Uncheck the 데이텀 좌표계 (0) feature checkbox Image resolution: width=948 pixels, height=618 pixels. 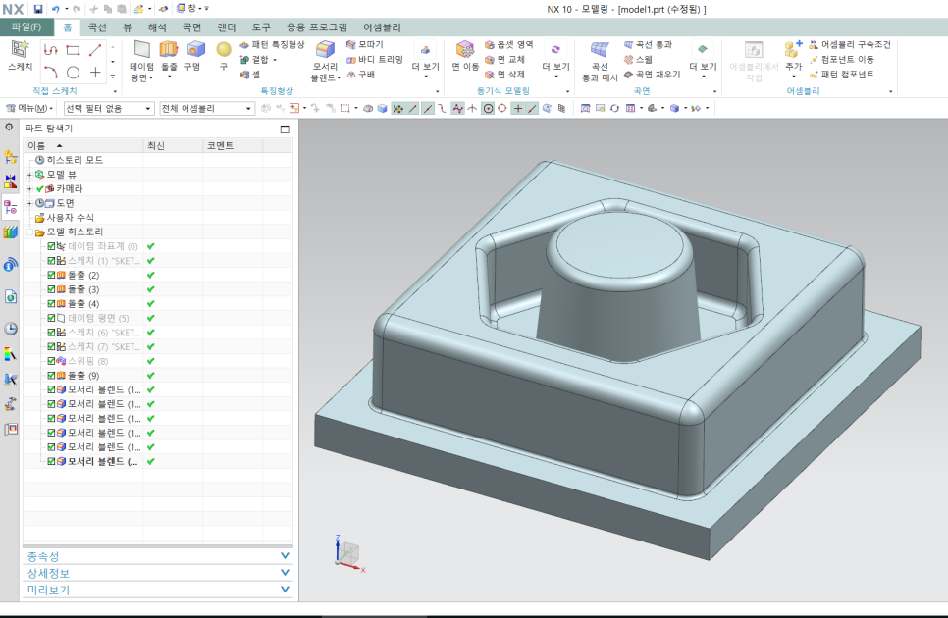51,246
